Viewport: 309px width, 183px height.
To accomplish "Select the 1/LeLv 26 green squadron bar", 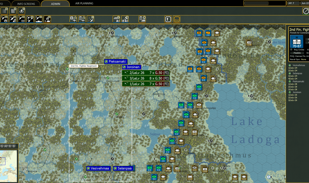I will pos(146,84).
